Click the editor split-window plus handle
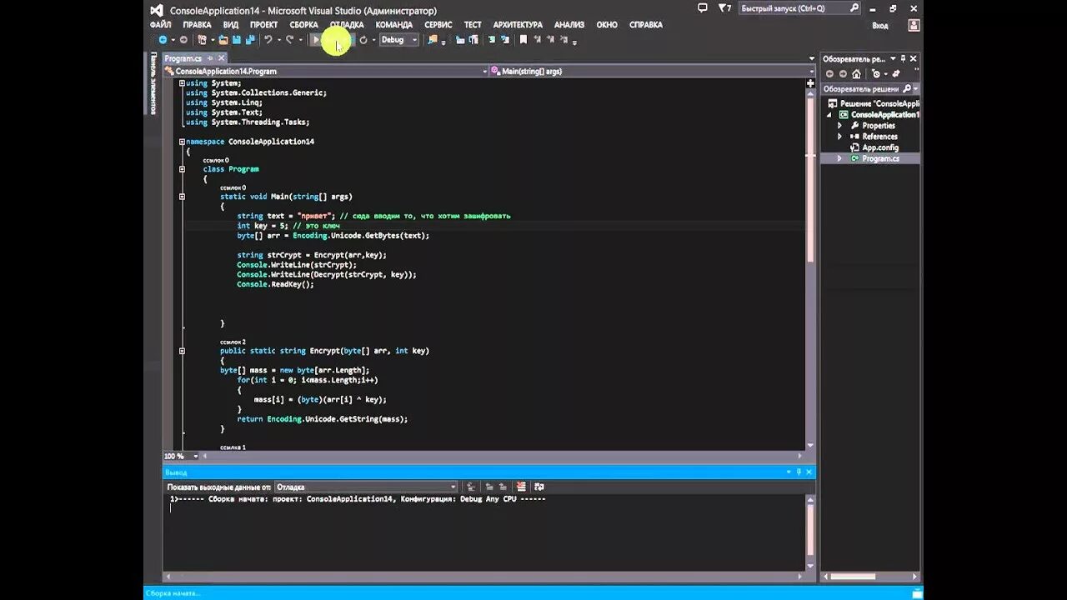 (x=810, y=83)
